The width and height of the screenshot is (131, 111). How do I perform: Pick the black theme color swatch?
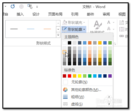tap(69, 43)
